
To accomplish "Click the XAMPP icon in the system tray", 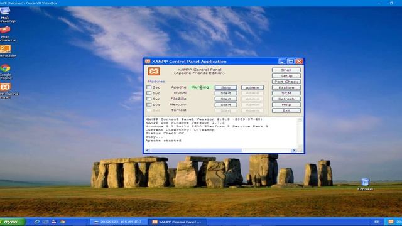I will pos(391,222).
